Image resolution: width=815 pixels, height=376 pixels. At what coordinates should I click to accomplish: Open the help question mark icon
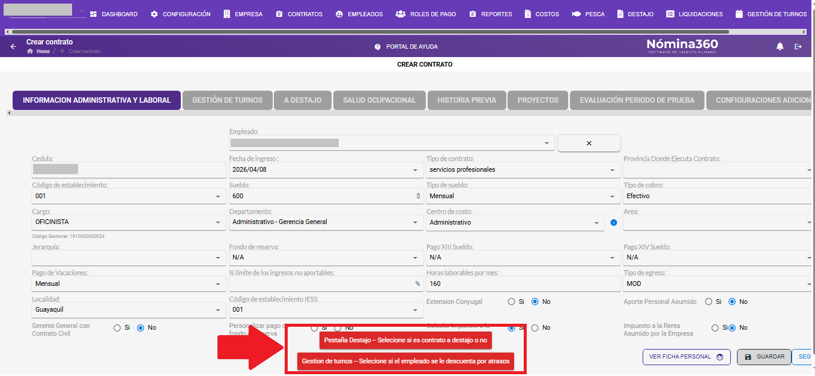[x=378, y=46]
